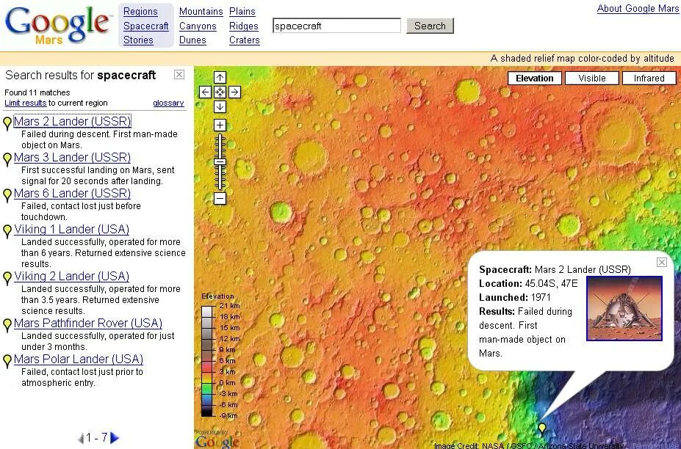Pan the map down with the arrow
Viewport: 681px width, 449px height.
tap(220, 106)
